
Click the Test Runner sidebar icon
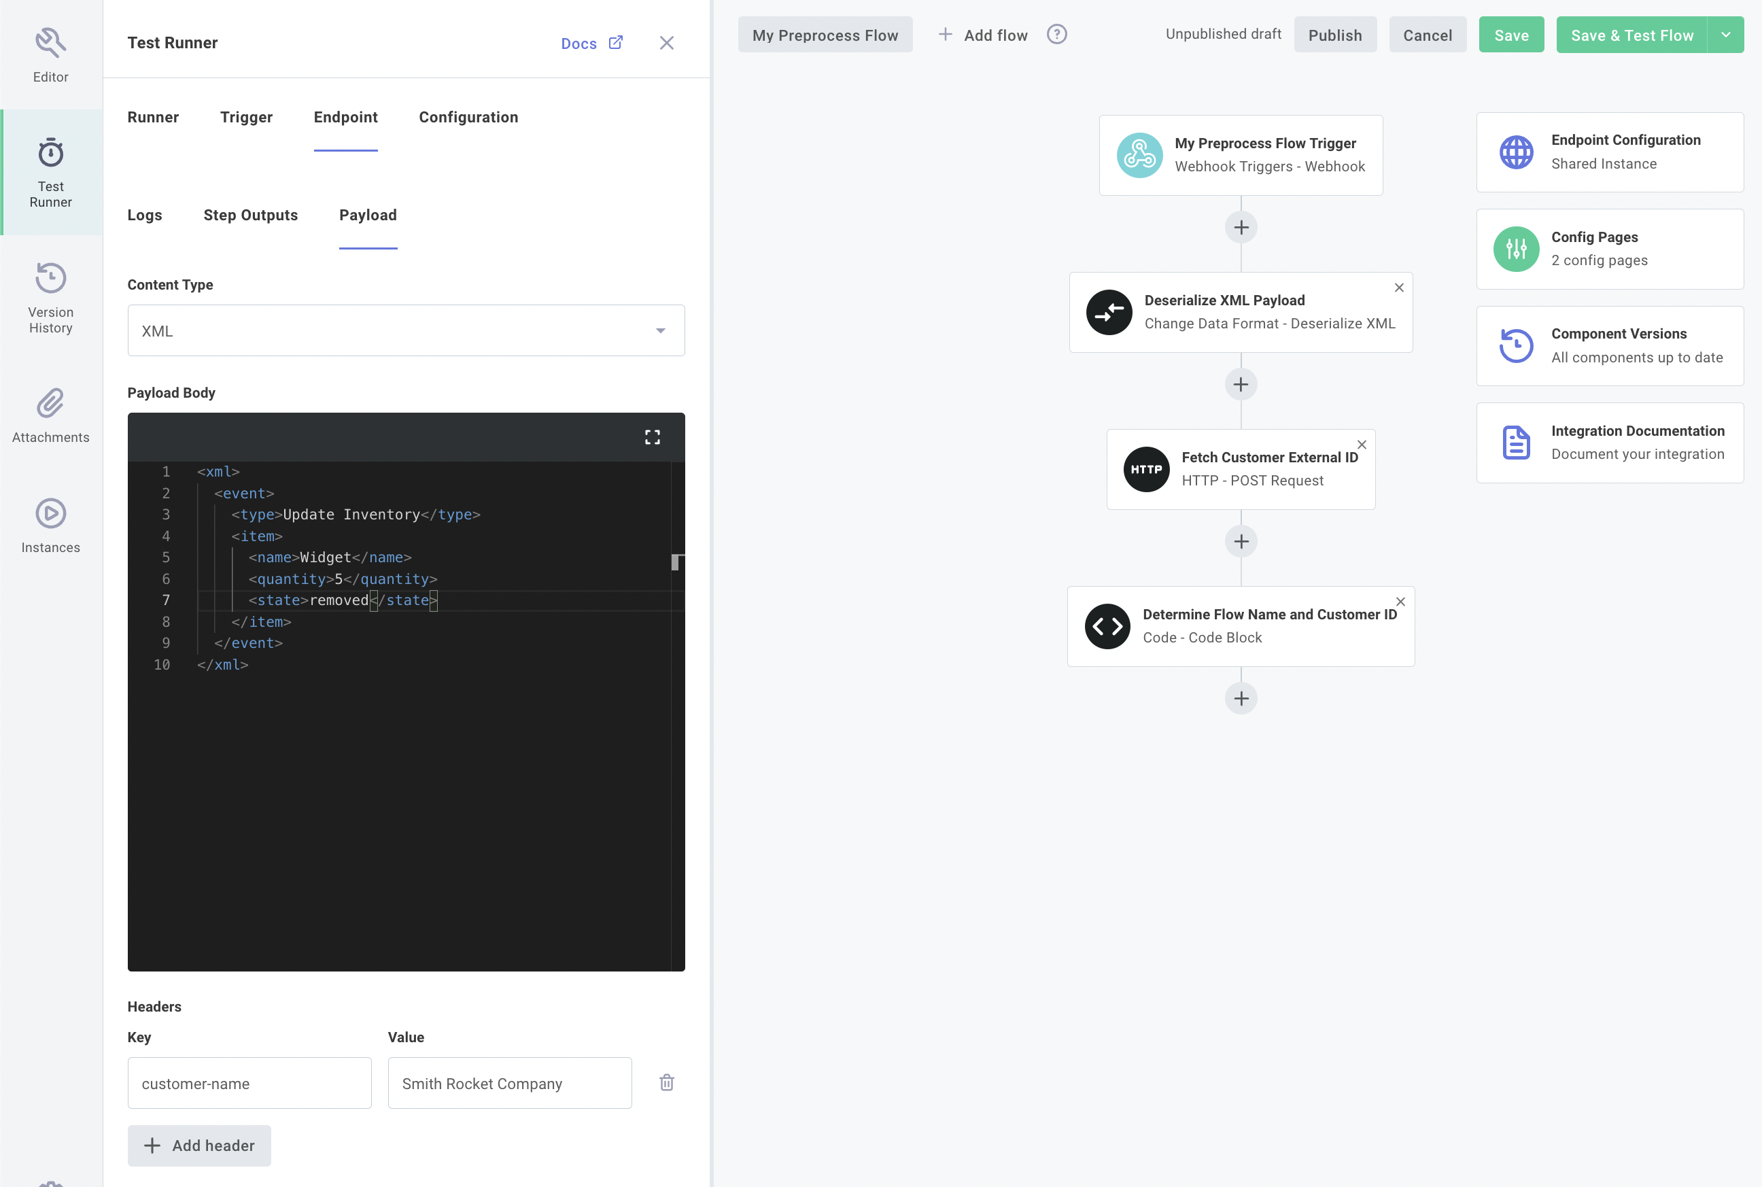50,173
